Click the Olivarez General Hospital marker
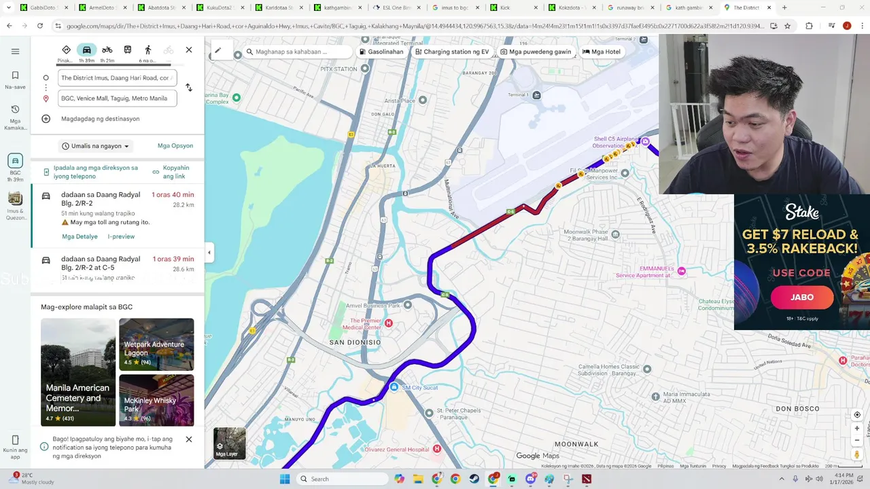The height and width of the screenshot is (489, 870). [437, 449]
